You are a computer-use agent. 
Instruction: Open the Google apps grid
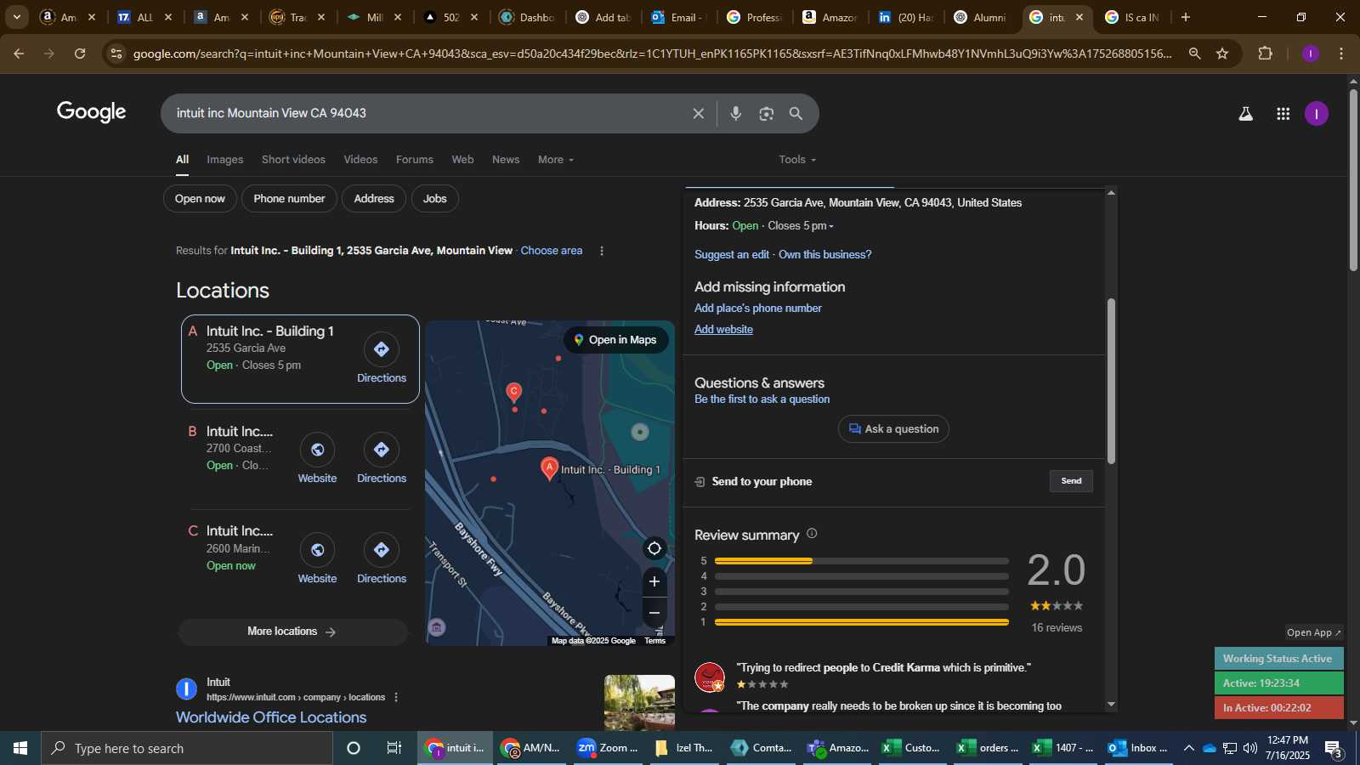click(x=1283, y=114)
